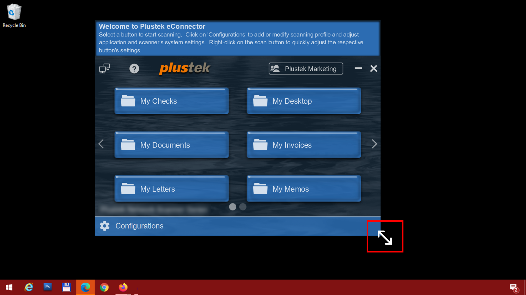Minimize the eConnector window
The height and width of the screenshot is (295, 526).
(358, 69)
